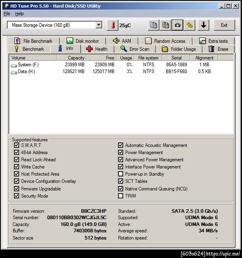Sort by the Capacity column header
The image size is (242, 258).
[71, 58]
